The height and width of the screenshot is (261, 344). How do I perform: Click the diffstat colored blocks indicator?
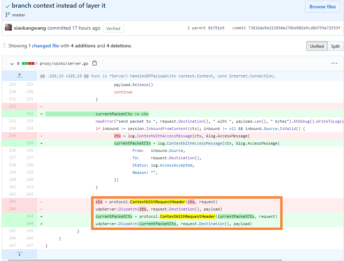[29, 63]
